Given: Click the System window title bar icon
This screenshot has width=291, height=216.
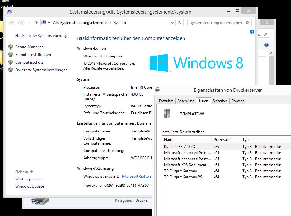Looking at the screenshot, I should [x=9, y=12].
